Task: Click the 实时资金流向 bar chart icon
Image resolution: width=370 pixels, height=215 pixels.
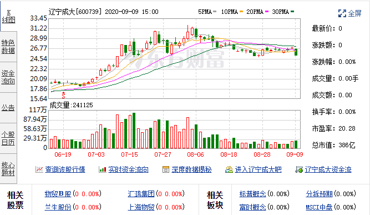Action: (x=103, y=169)
